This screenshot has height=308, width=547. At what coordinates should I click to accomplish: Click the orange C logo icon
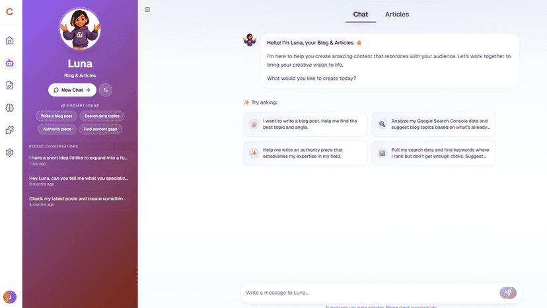click(x=9, y=11)
